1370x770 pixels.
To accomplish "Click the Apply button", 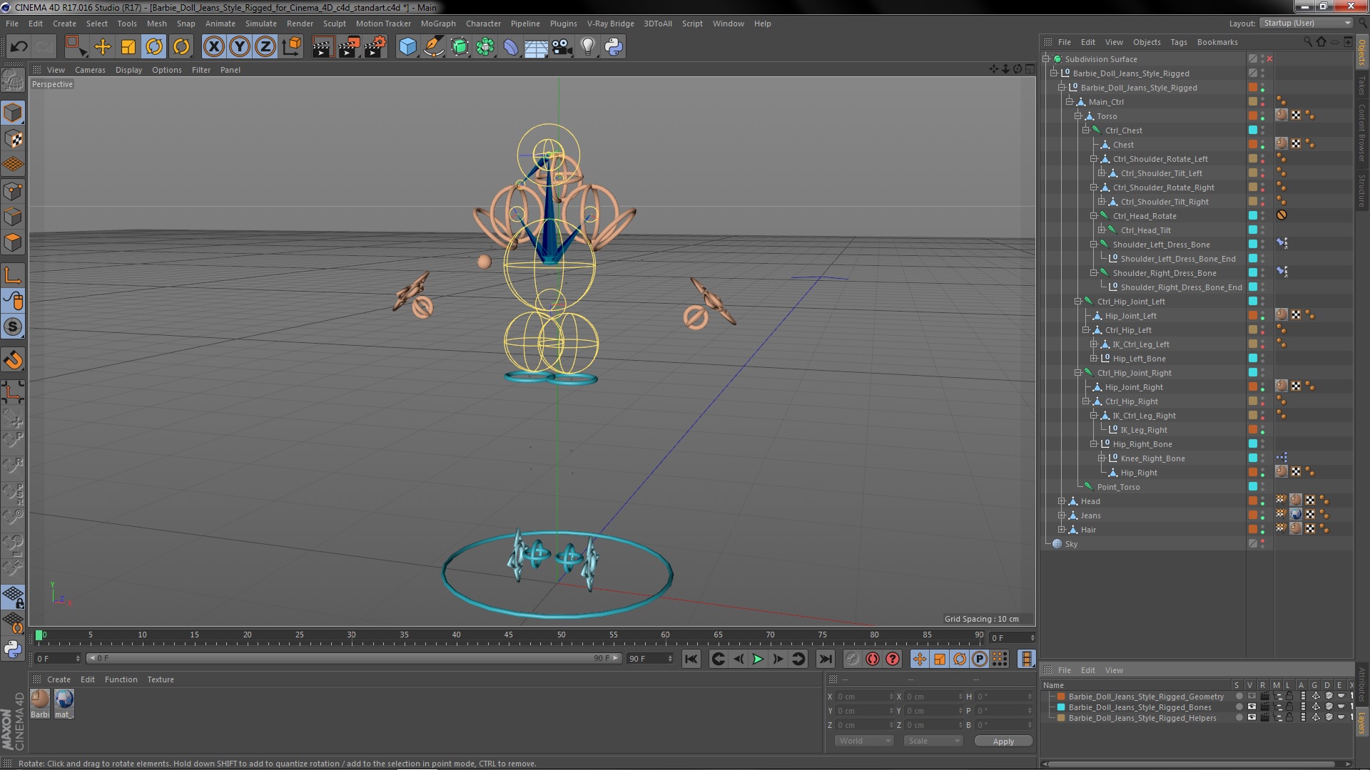I will click(1003, 741).
